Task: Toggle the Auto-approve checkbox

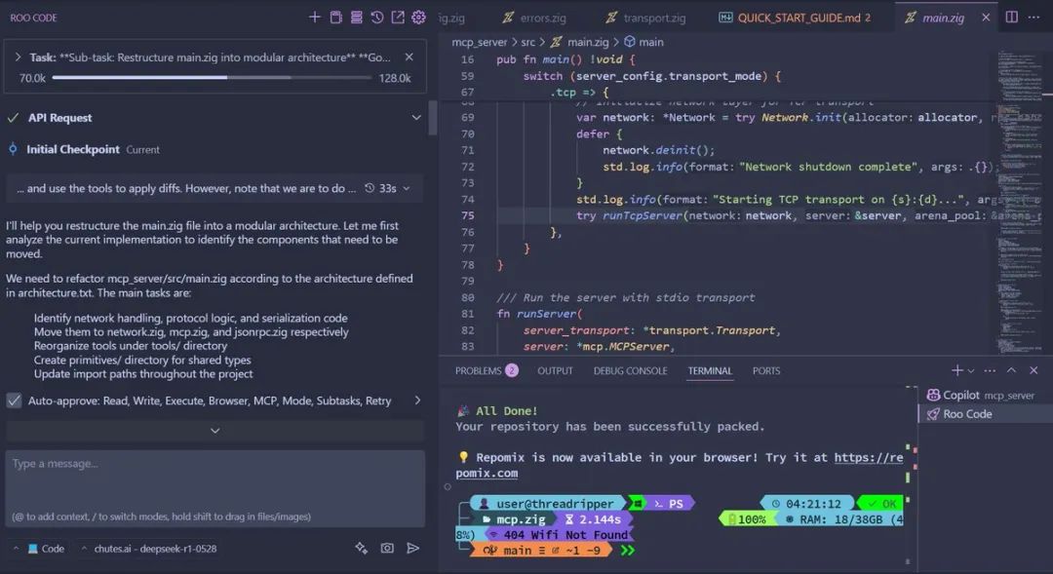Action: 14,401
